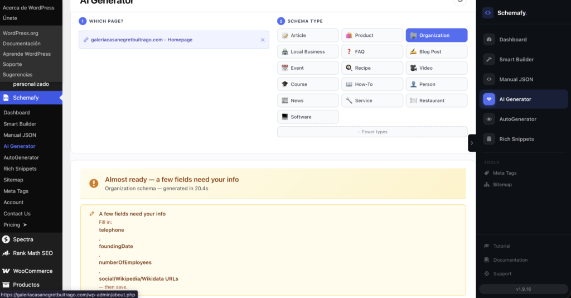The width and height of the screenshot is (571, 298).
Task: Click the Schemafy logo icon in right panel
Action: click(487, 13)
